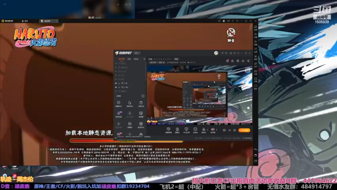Viewport: 337px width, 190px height.
Task: Click the emulator Recent apps navigation icon
Action: [x=256, y=161]
